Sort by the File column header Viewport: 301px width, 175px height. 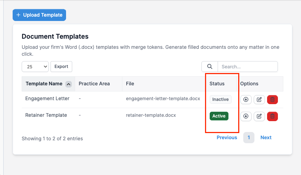164,84
